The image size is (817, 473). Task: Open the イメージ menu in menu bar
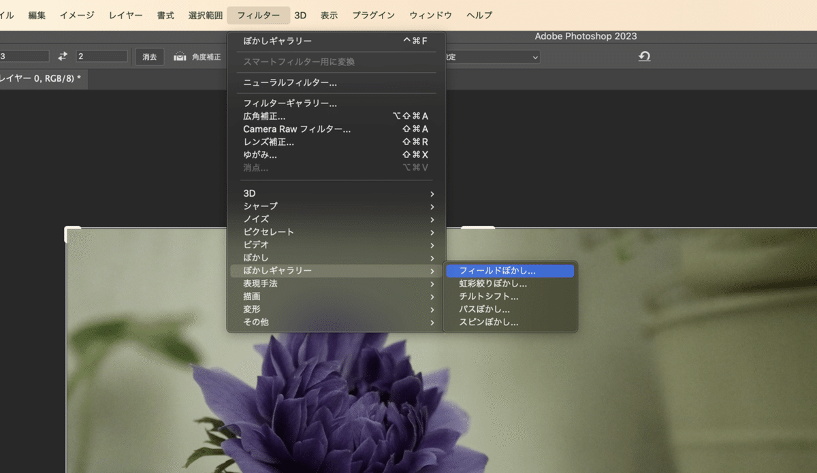coord(77,15)
